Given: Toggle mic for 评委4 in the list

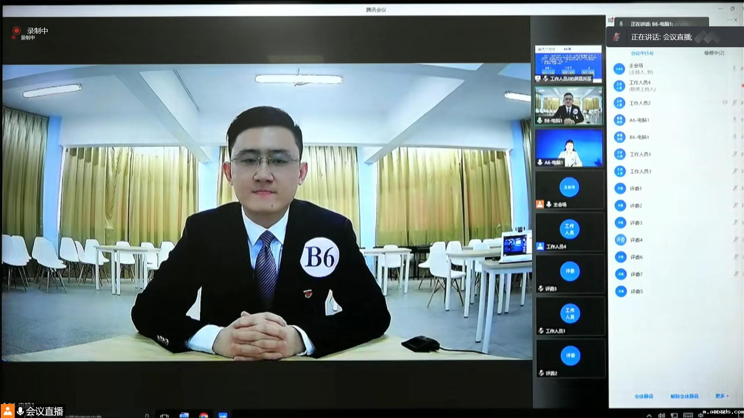Looking at the screenshot, I should pos(735,240).
